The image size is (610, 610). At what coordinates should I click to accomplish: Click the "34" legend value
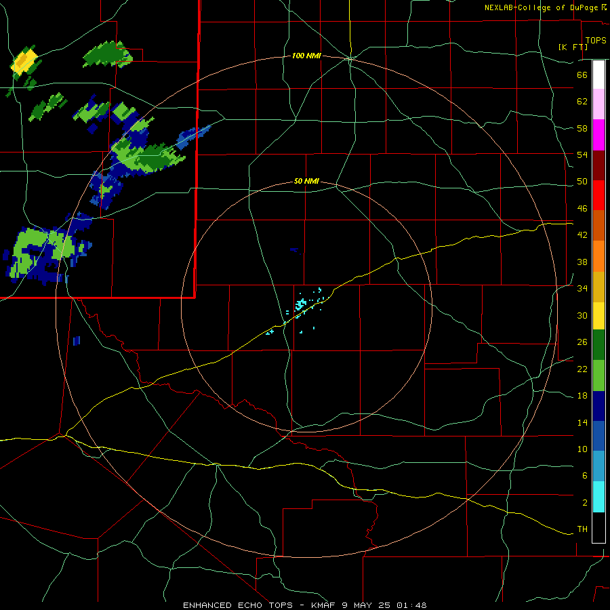(x=582, y=289)
